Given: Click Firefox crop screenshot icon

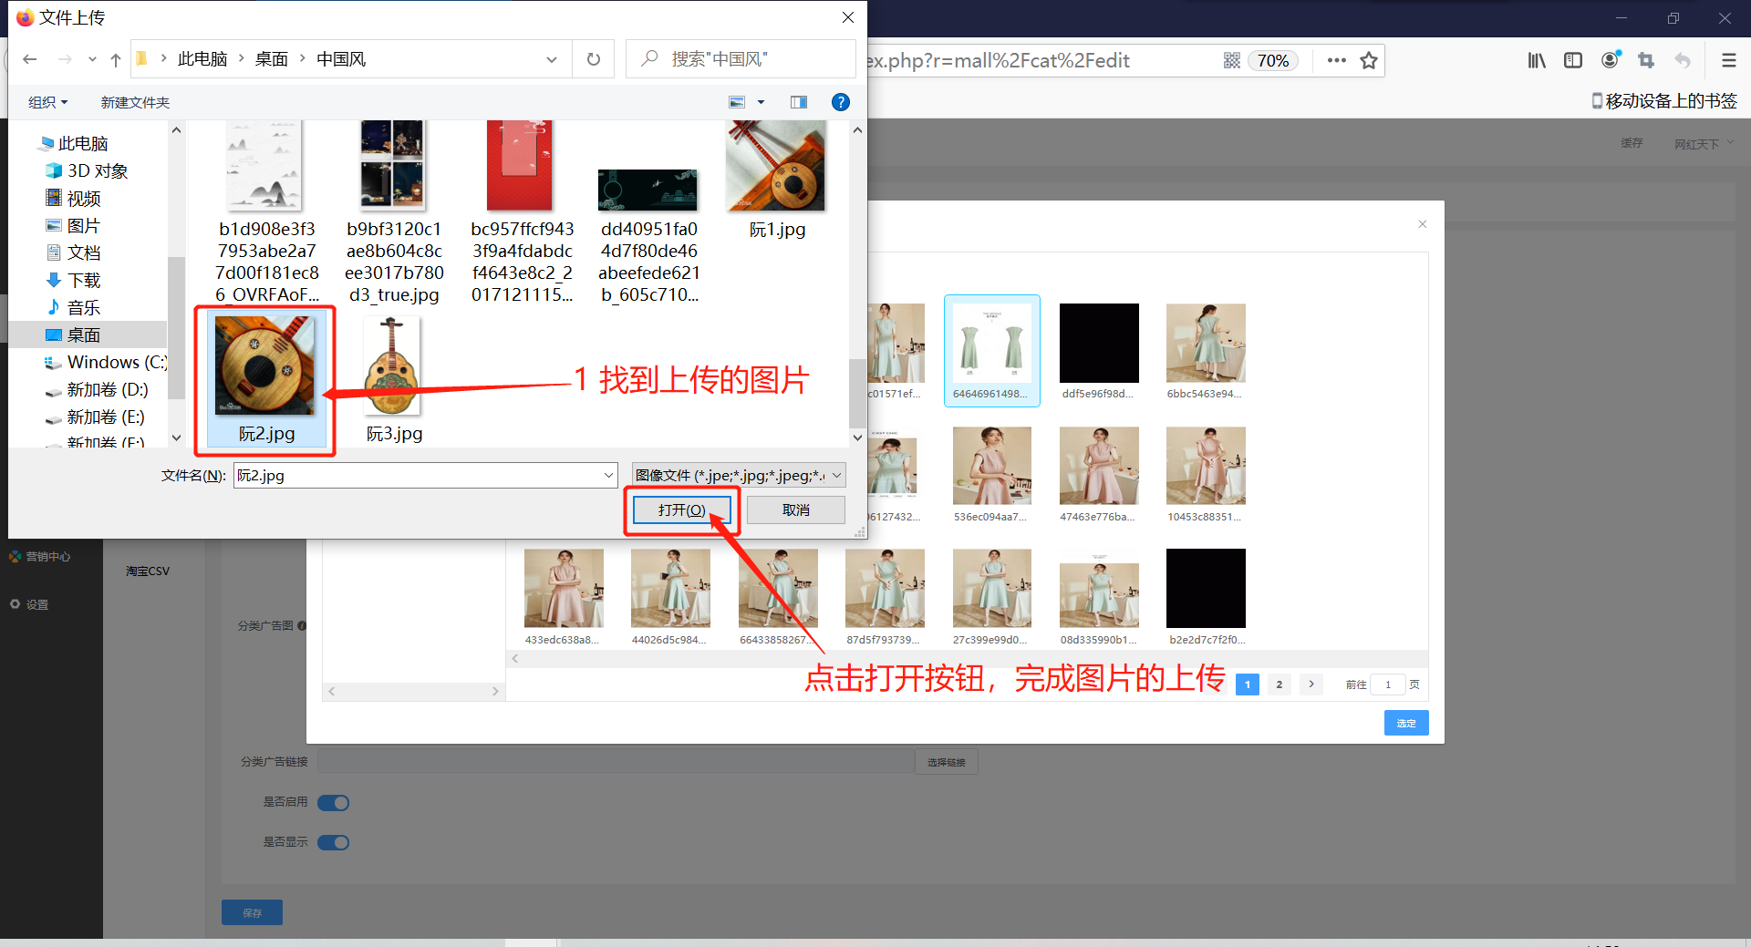Looking at the screenshot, I should [1646, 60].
